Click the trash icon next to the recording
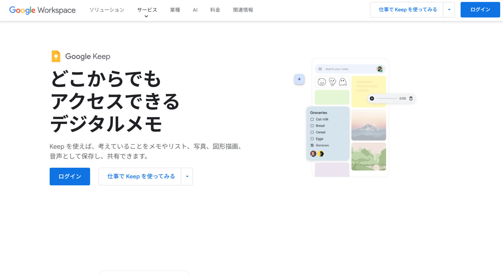Screen dimensions: 503x276 point(411,98)
